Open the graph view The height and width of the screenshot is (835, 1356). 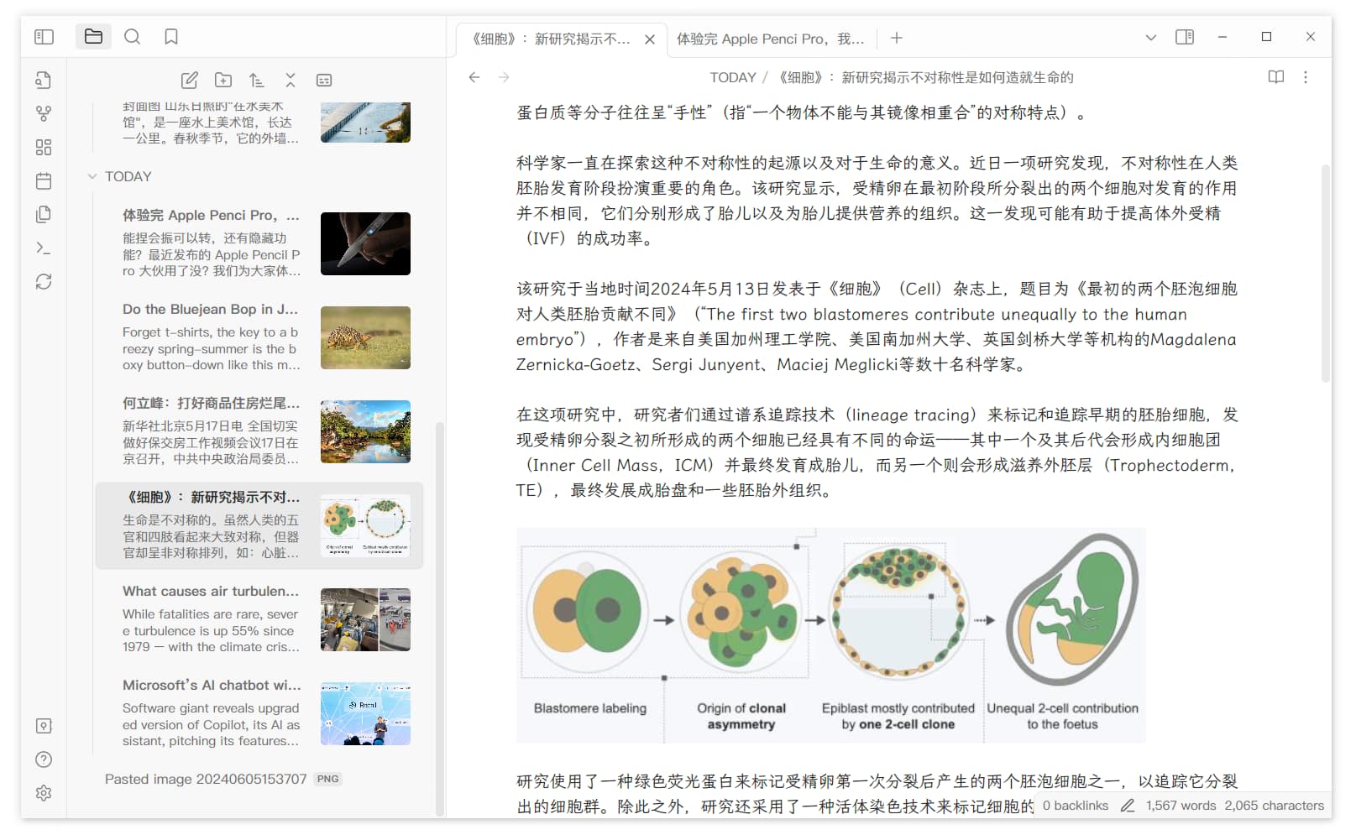(44, 113)
